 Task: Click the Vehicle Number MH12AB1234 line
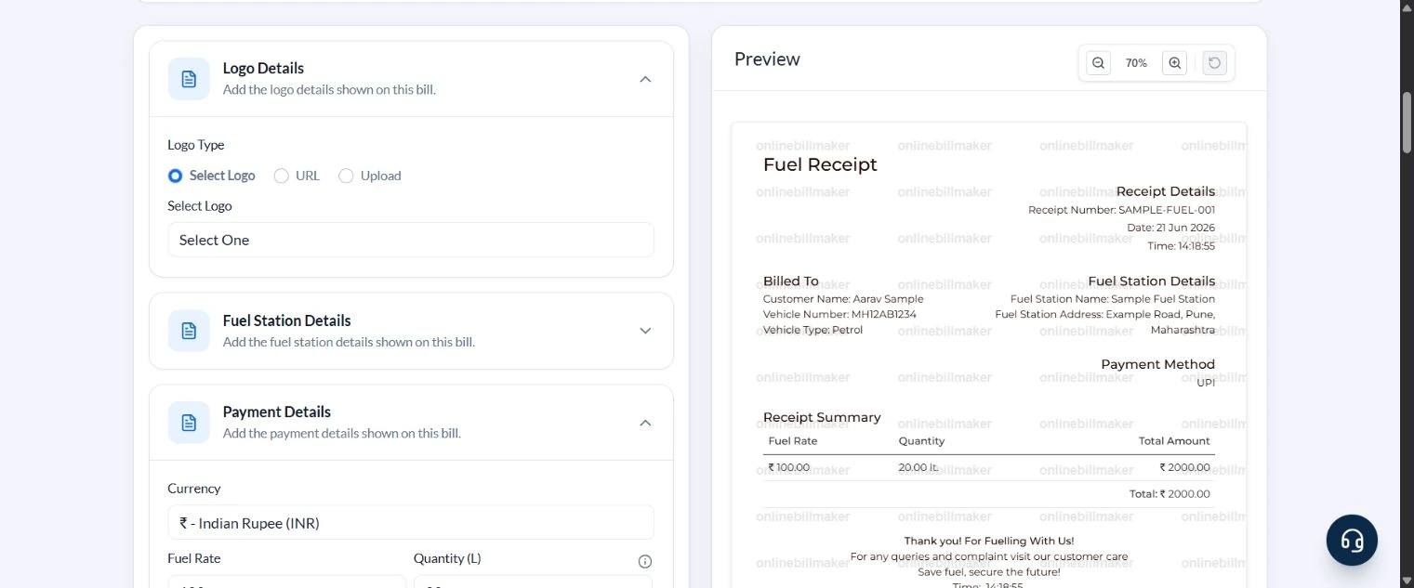[839, 314]
